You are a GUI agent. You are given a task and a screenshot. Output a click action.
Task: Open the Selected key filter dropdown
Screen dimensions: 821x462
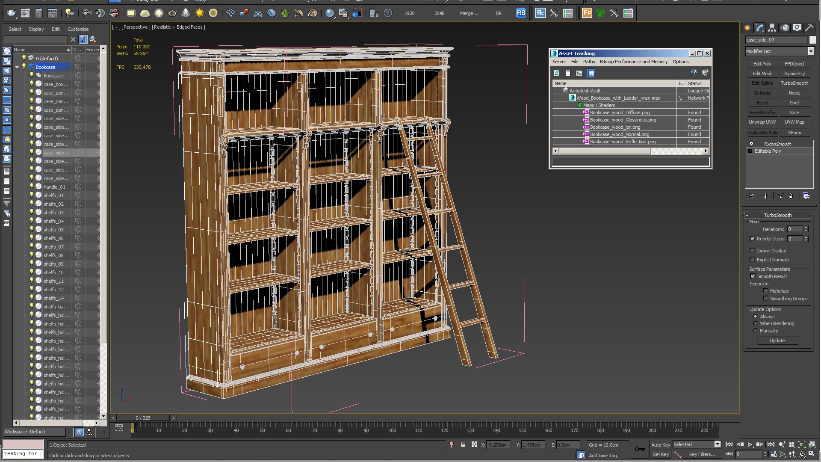(718, 444)
